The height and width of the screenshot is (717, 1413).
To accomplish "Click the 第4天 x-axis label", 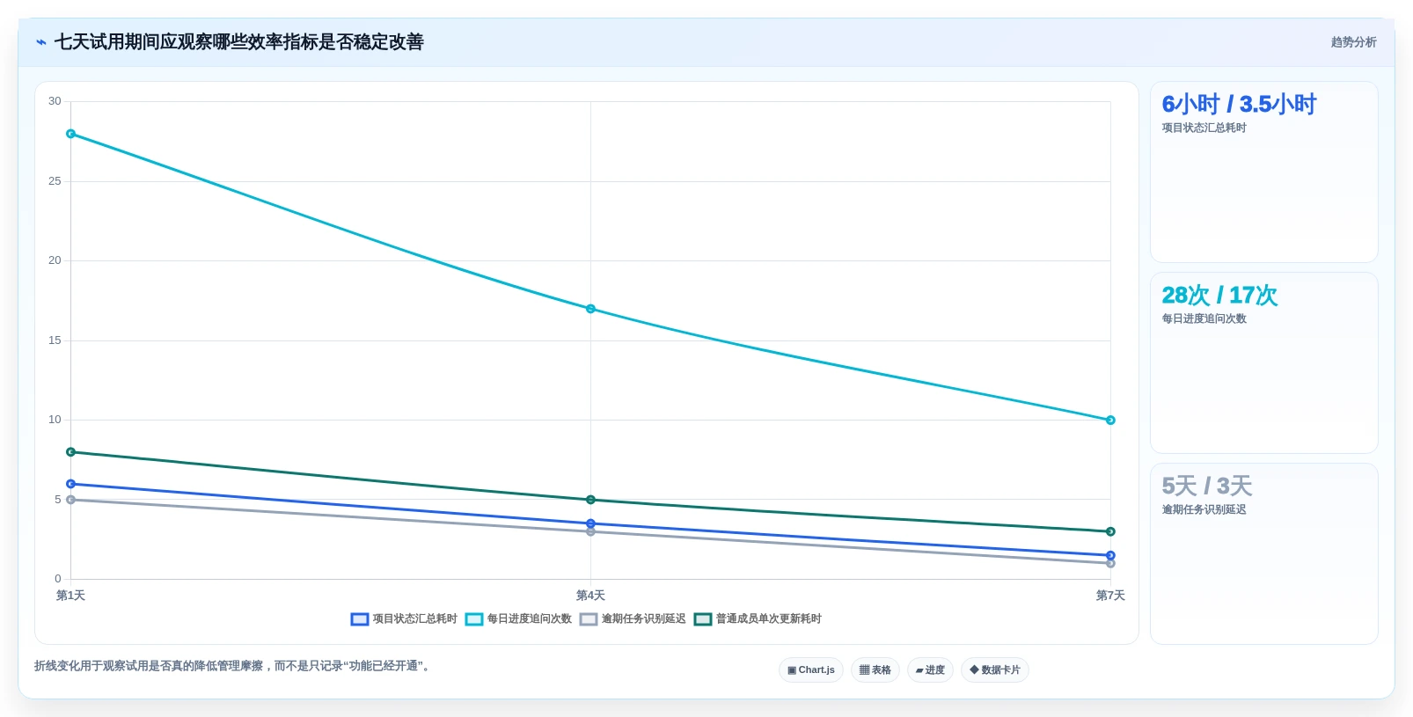I will click(590, 596).
